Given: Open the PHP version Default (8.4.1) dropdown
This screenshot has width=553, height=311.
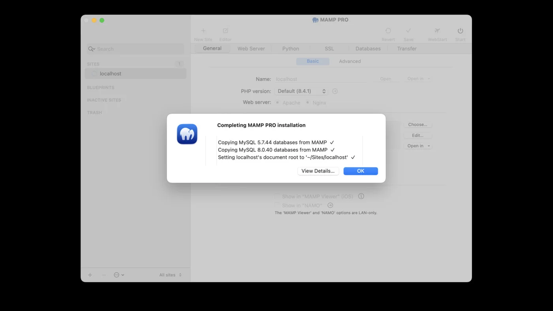Looking at the screenshot, I should pyautogui.click(x=302, y=91).
